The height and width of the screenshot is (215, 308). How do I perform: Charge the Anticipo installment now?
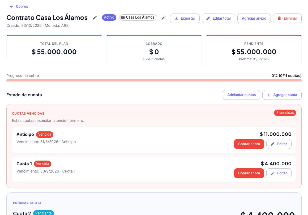(x=249, y=144)
